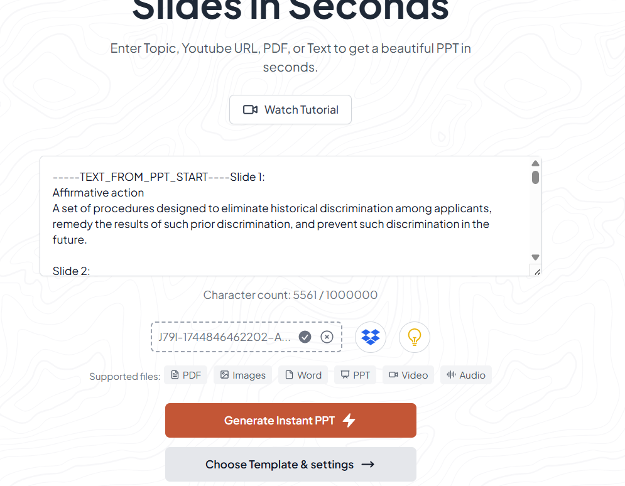Select the PPT supported file chip
Viewport: 625px width, 486px height.
(x=356, y=375)
